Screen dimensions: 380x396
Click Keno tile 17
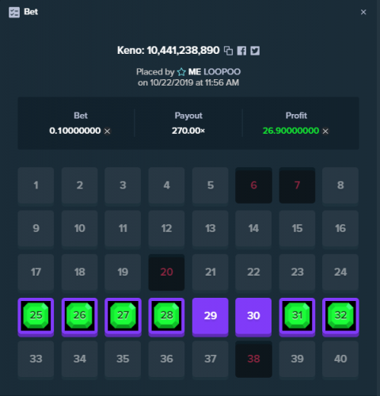pos(36,272)
